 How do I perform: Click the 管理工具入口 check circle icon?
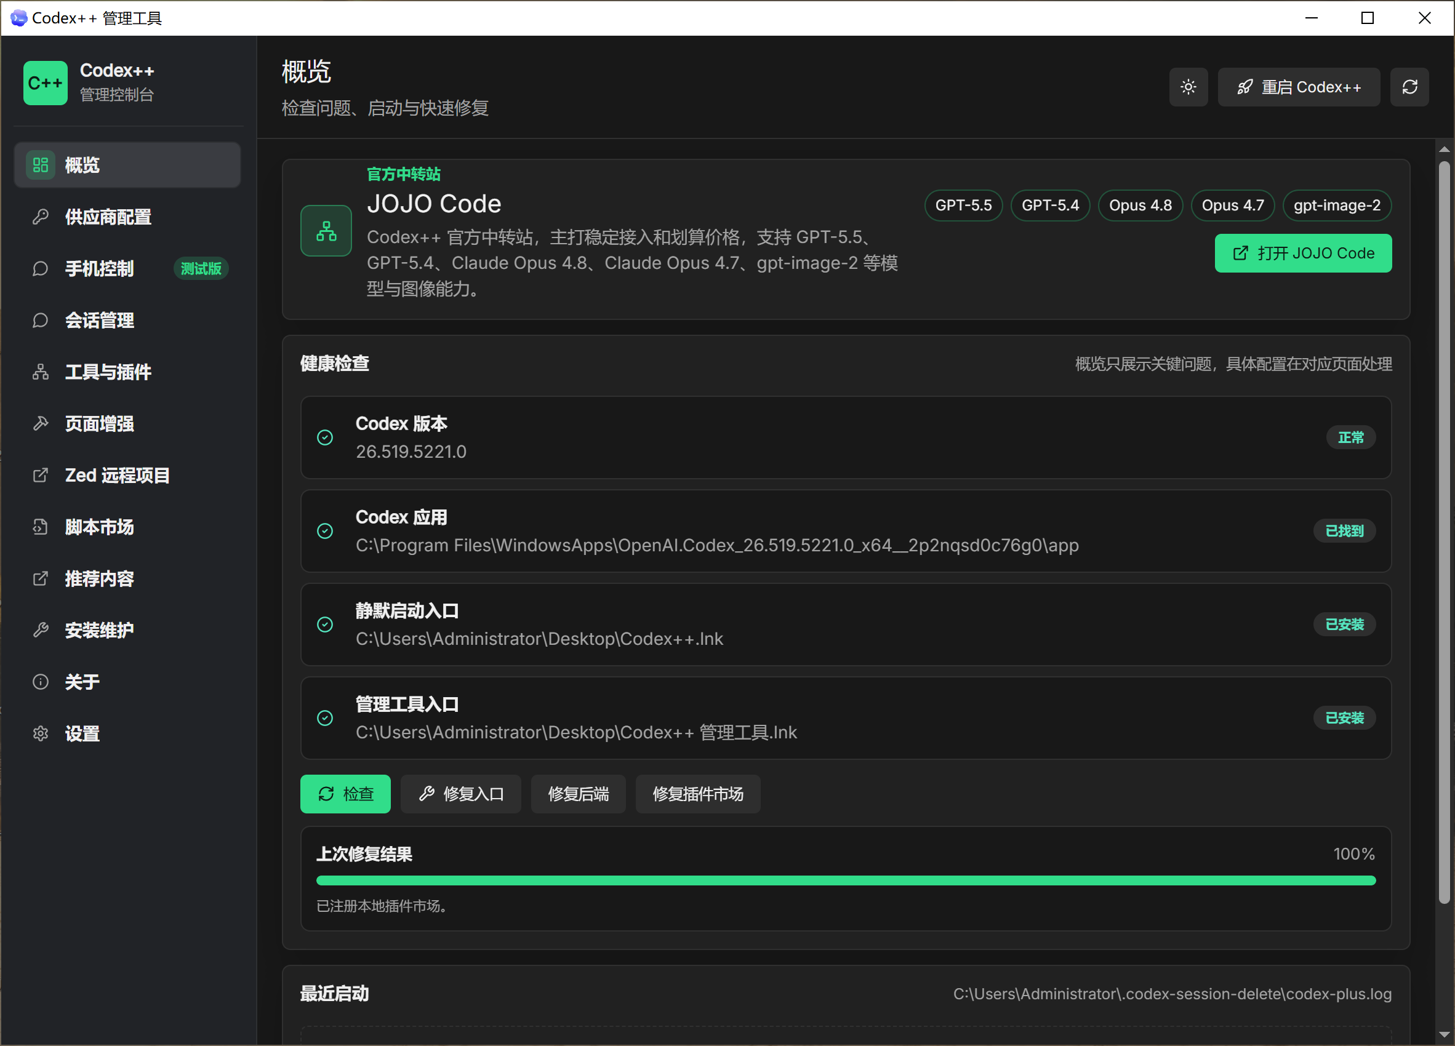coord(325,717)
